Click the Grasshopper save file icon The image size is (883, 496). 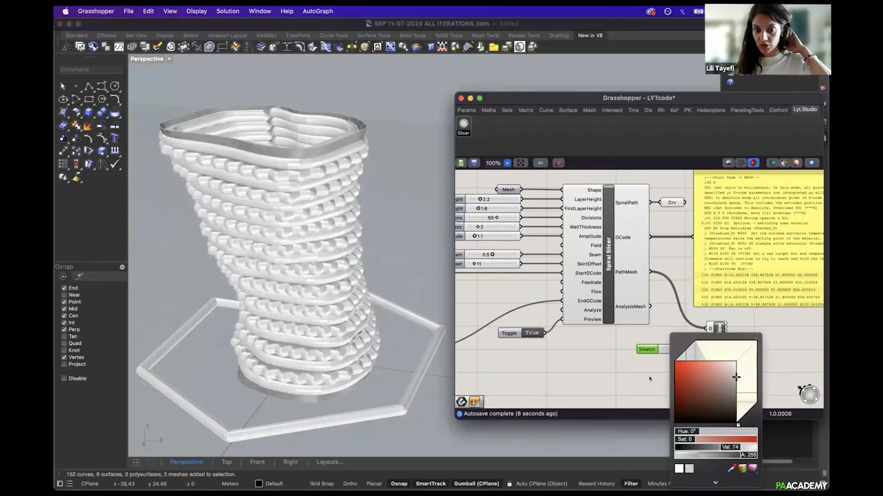474,163
